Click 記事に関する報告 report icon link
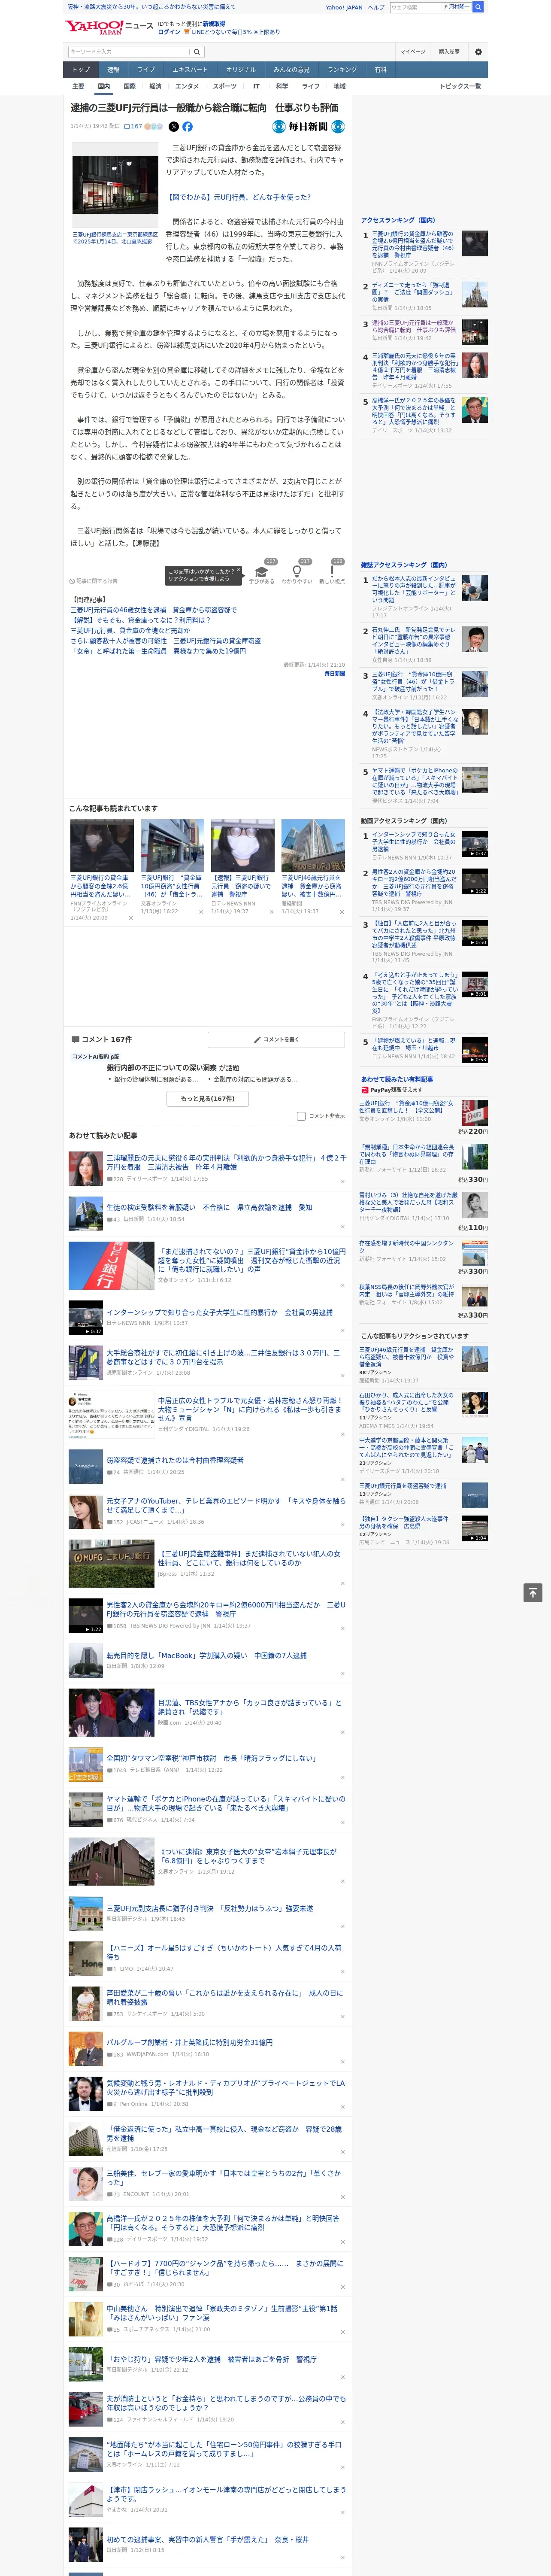 click(x=93, y=581)
